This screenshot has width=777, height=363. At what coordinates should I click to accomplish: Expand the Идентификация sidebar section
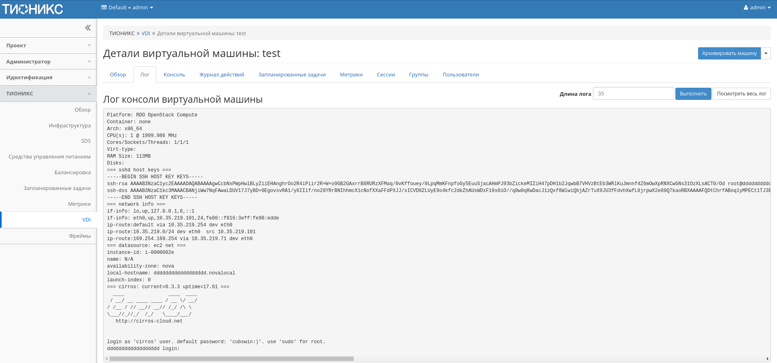[x=48, y=78]
